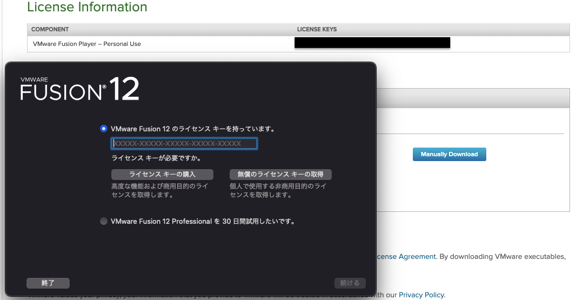Click the COMPONENT column header
This screenshot has height=300, width=576.
pos(50,29)
